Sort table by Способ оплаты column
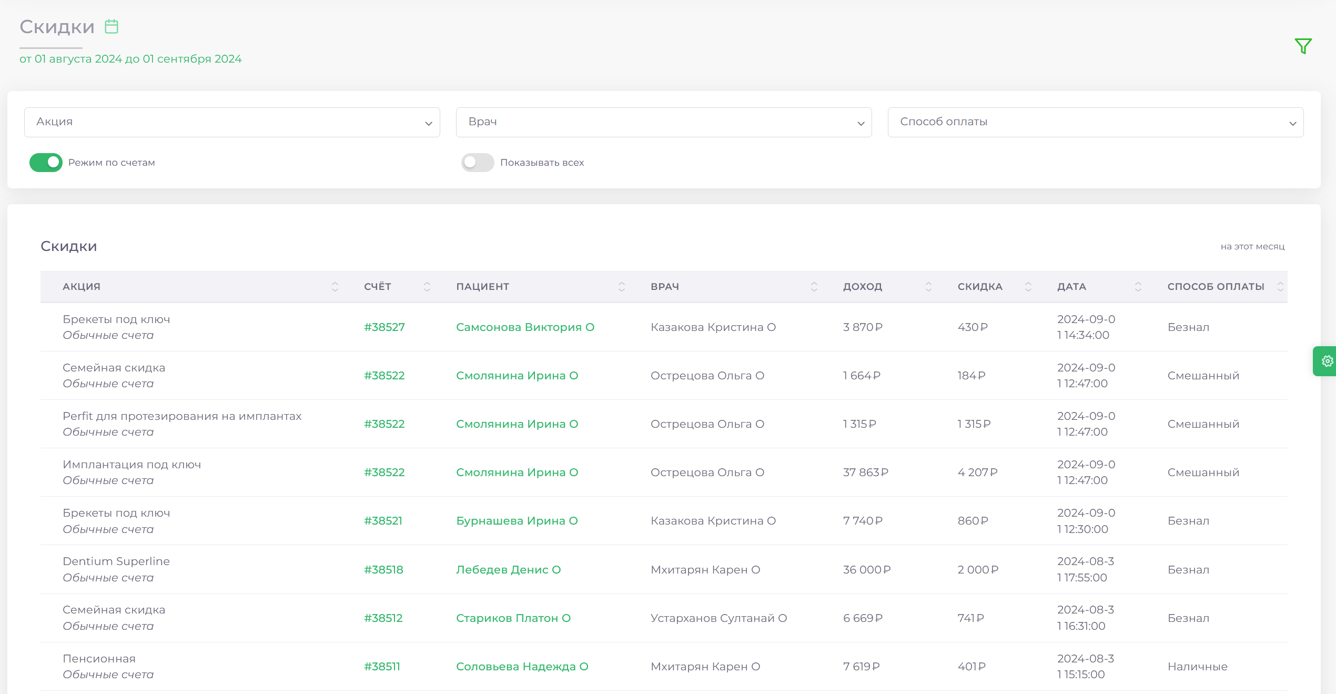Image resolution: width=1336 pixels, height=694 pixels. point(1280,287)
